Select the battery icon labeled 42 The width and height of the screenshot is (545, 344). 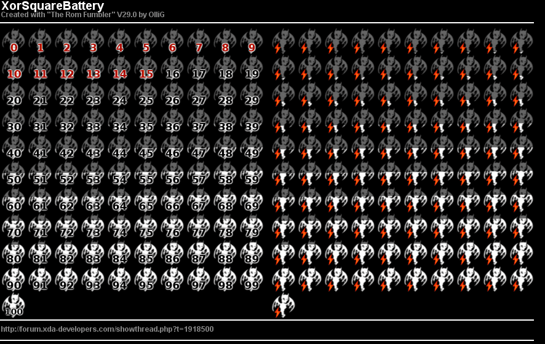coord(66,147)
